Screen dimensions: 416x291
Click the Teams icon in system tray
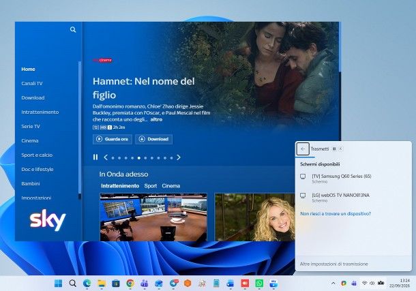coord(354,284)
